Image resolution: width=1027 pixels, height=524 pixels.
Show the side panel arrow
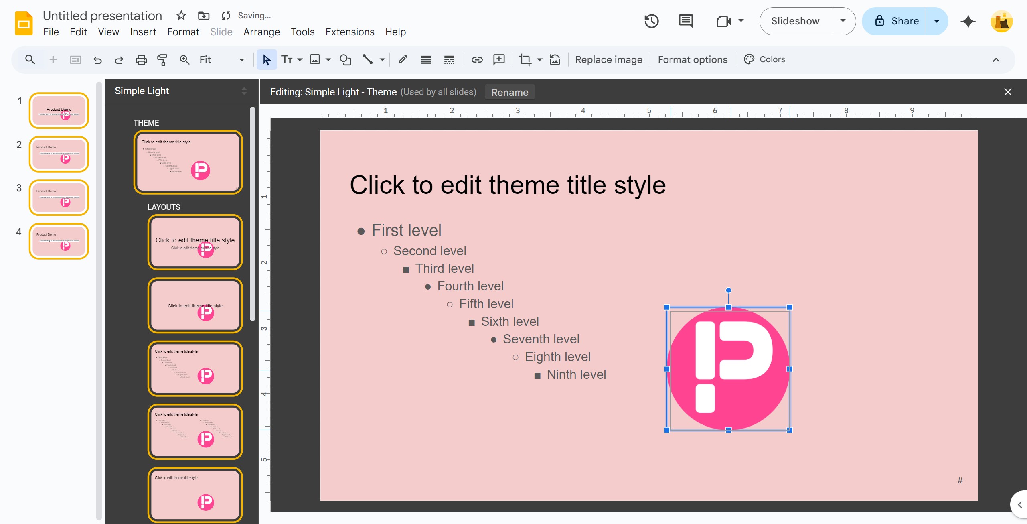[x=1019, y=504]
